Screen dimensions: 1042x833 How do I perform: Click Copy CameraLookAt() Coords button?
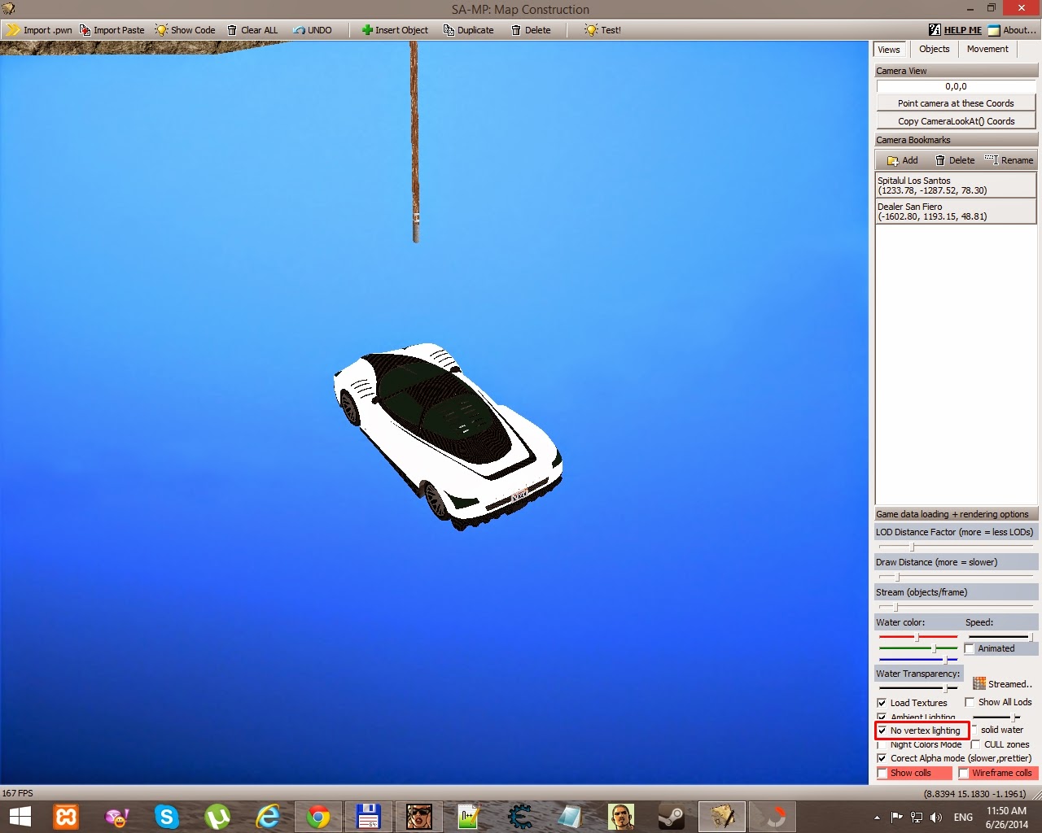[x=956, y=121]
